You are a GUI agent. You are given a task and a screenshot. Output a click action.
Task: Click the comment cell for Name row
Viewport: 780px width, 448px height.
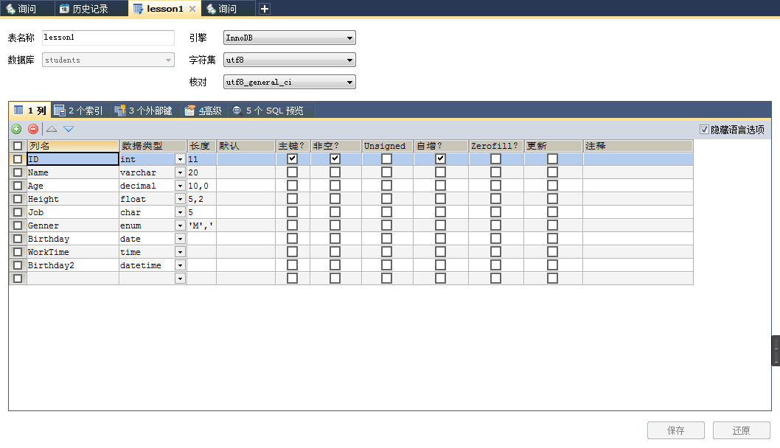click(638, 172)
